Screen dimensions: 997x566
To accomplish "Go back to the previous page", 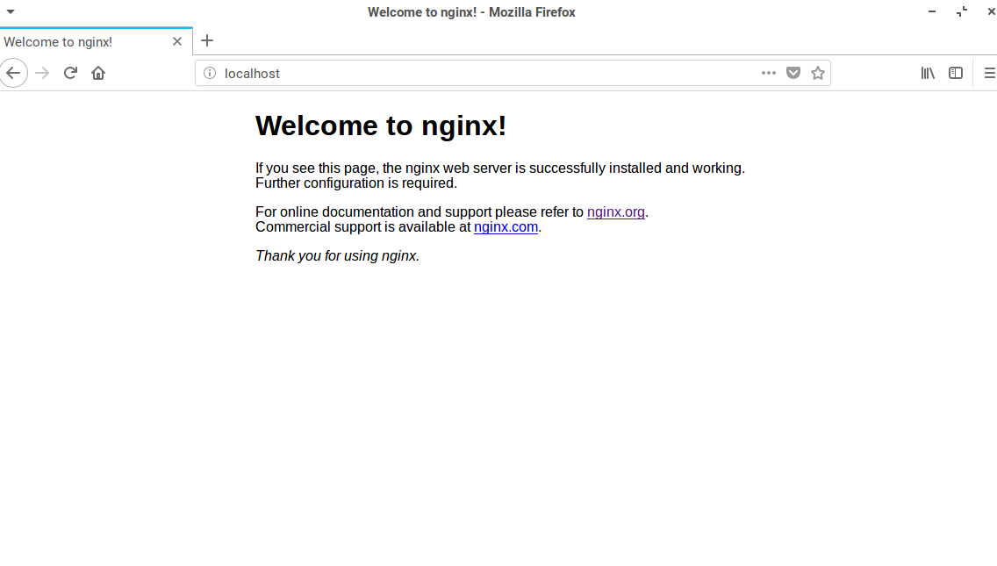I will pos(13,73).
